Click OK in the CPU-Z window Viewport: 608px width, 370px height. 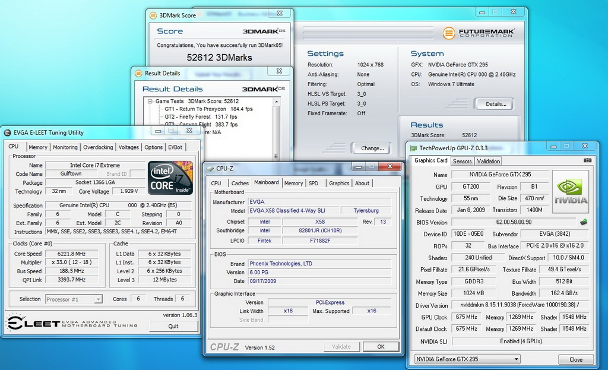[x=381, y=346]
